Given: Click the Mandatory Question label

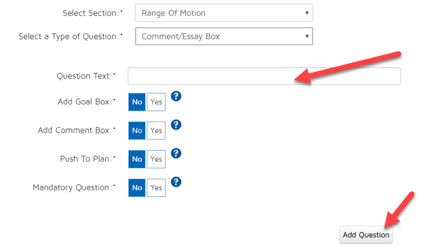Looking at the screenshot, I should 74,188.
